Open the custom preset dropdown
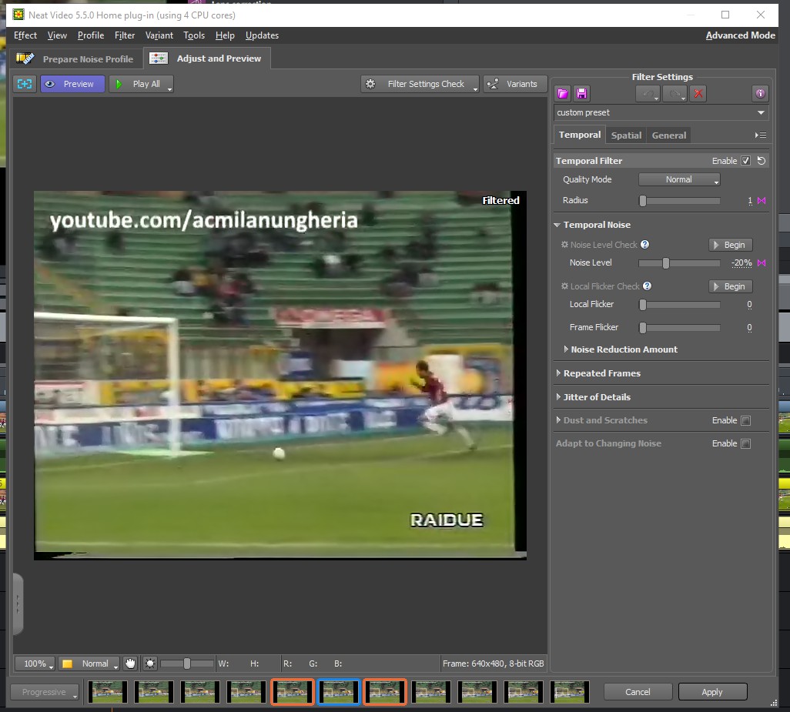The height and width of the screenshot is (712, 790). (661, 112)
